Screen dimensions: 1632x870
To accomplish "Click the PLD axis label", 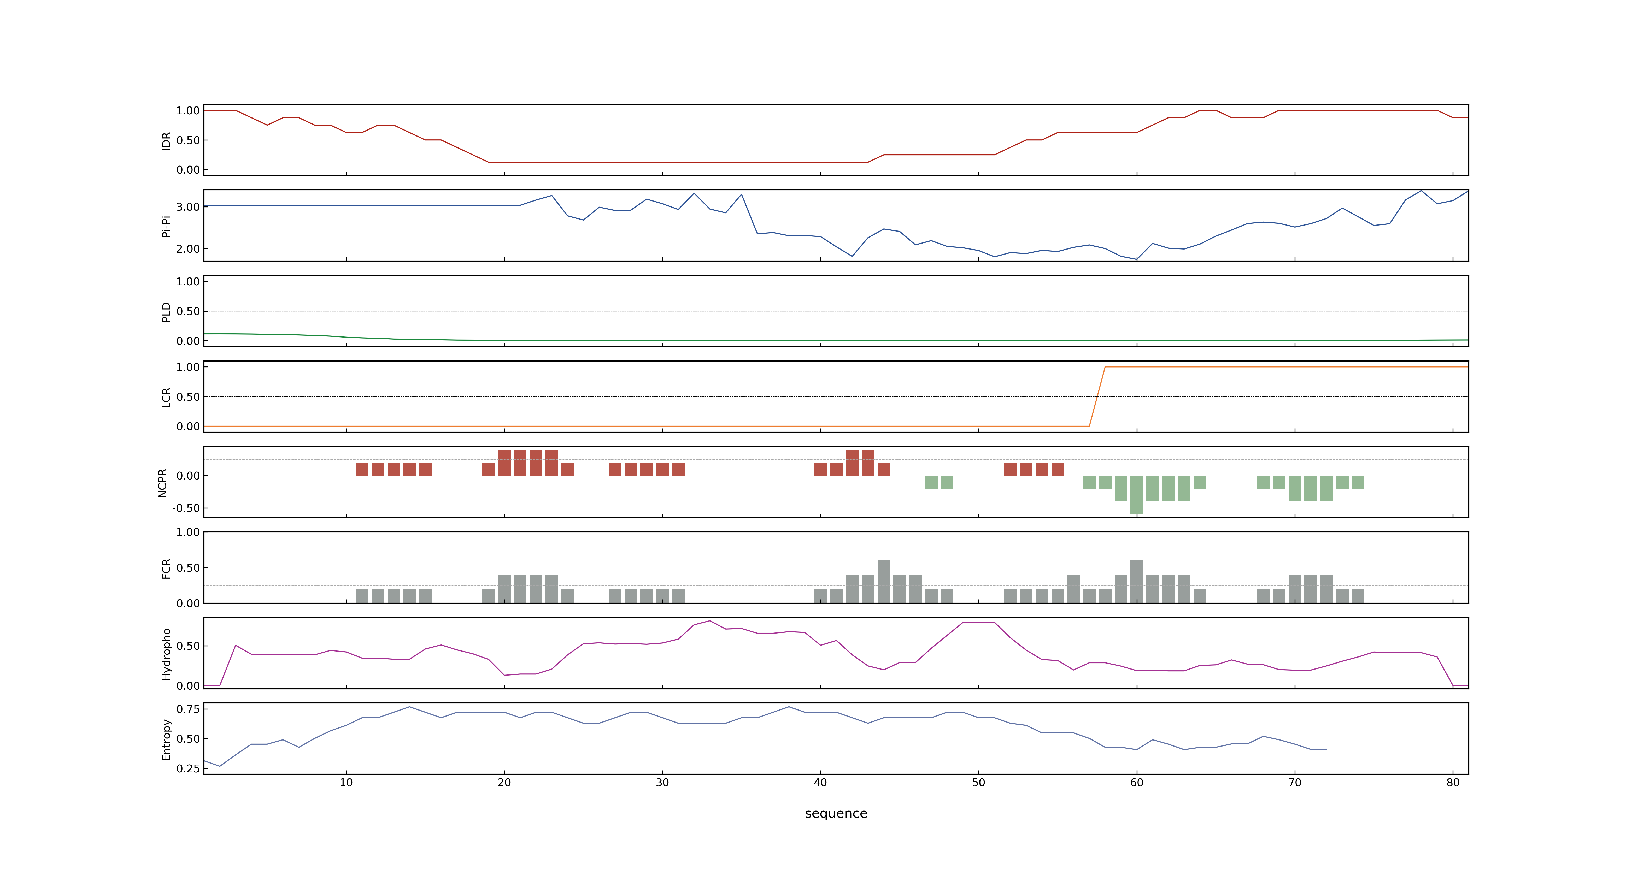I will tap(166, 311).
